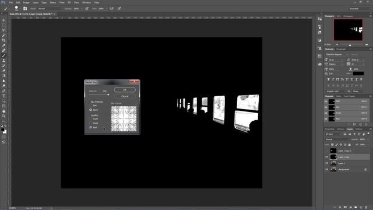Toggle visibility of the Red channel
373x210 pixels.
[326, 107]
